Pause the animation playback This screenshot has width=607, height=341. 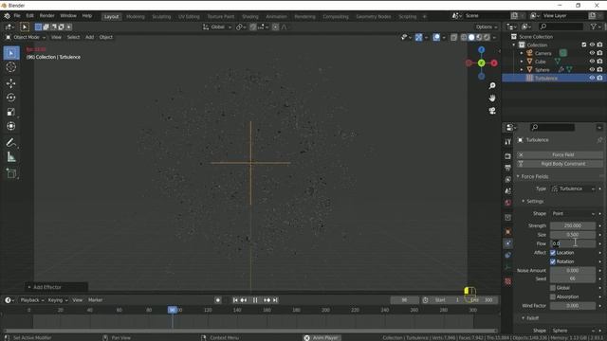pos(255,300)
